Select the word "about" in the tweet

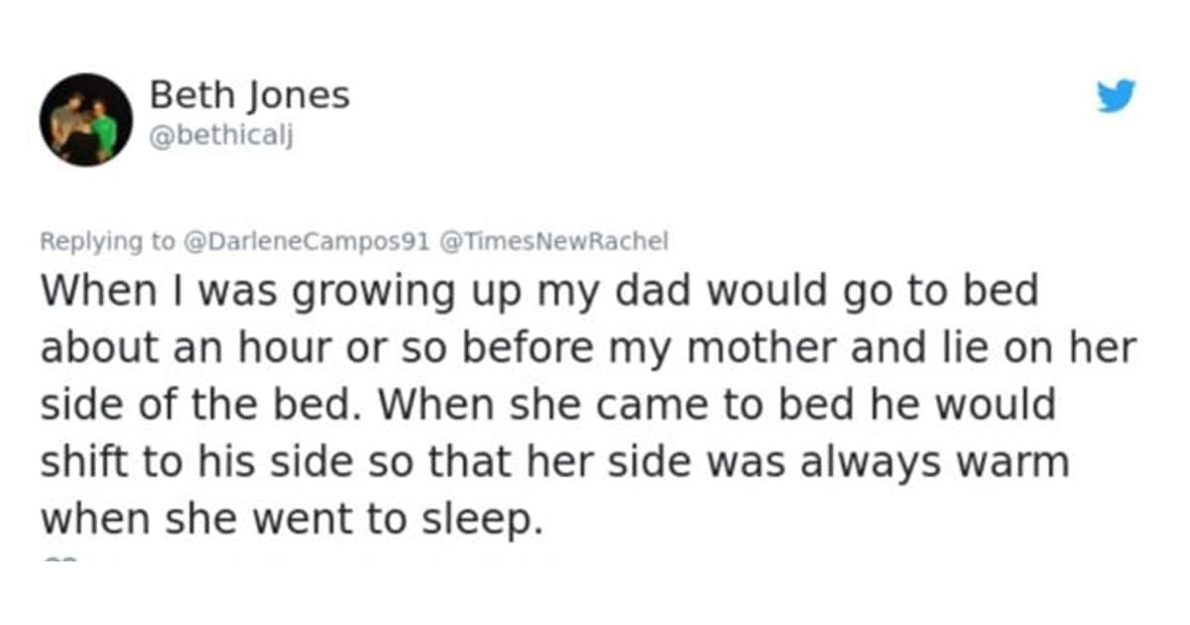(94, 349)
